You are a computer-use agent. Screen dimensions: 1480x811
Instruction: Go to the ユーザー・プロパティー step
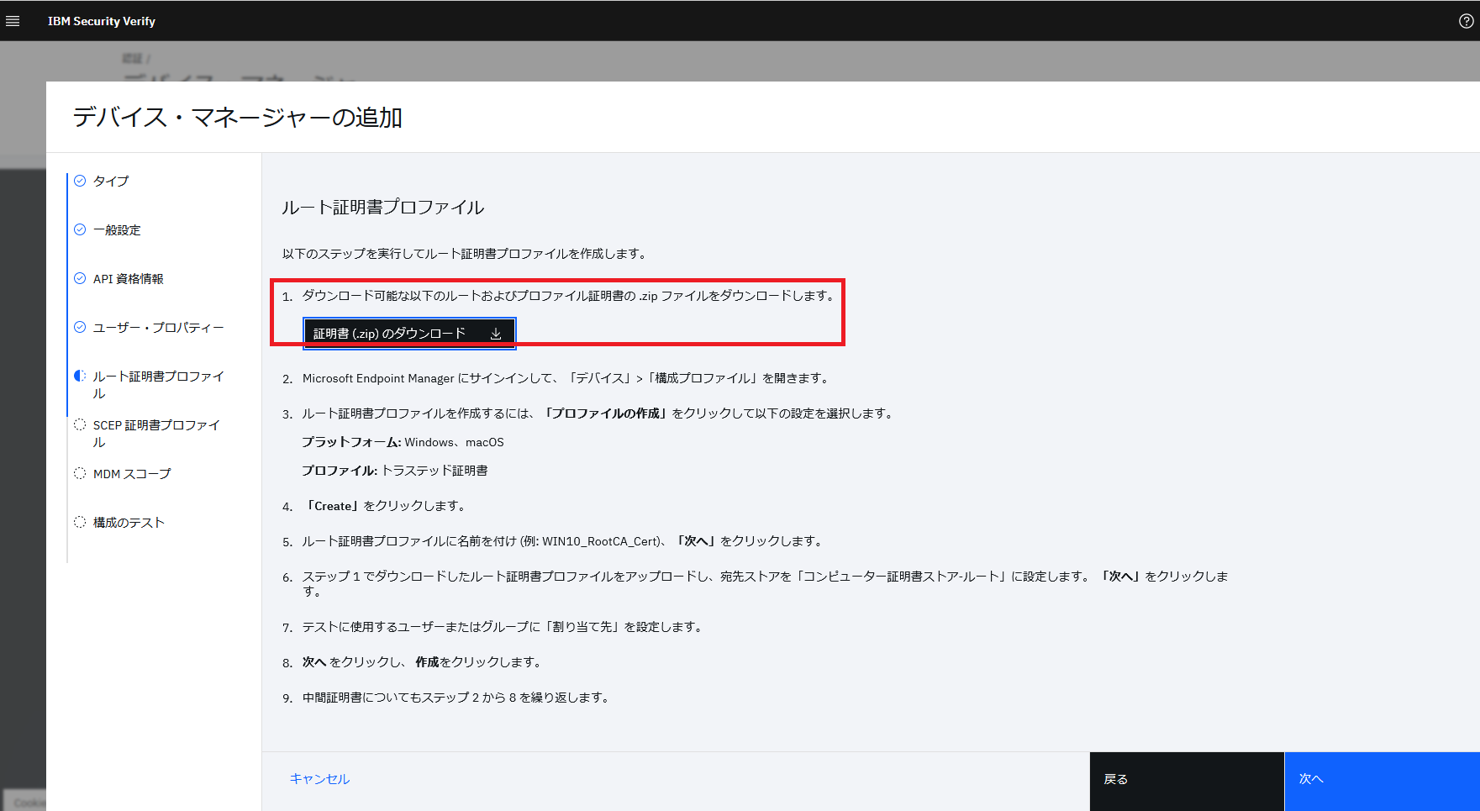pos(158,327)
